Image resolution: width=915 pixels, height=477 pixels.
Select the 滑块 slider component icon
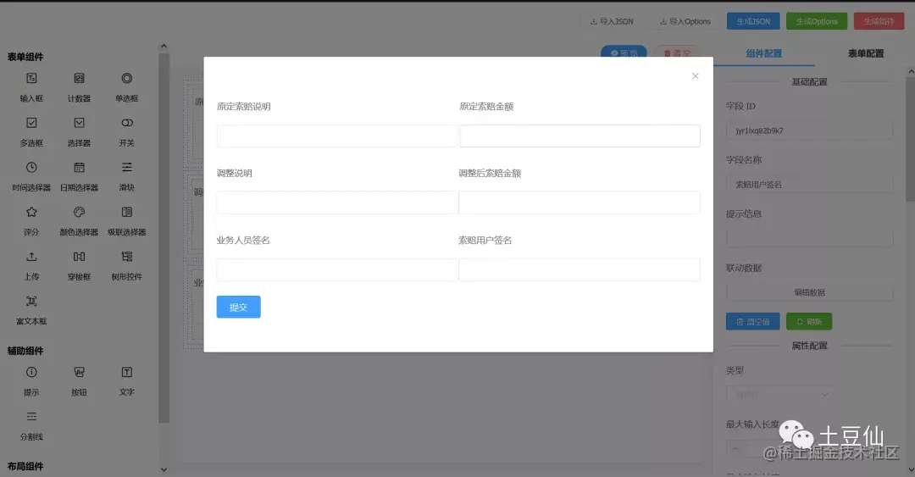point(126,168)
